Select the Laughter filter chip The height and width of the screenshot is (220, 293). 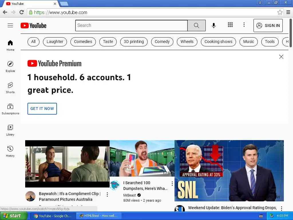pyautogui.click(x=55, y=42)
